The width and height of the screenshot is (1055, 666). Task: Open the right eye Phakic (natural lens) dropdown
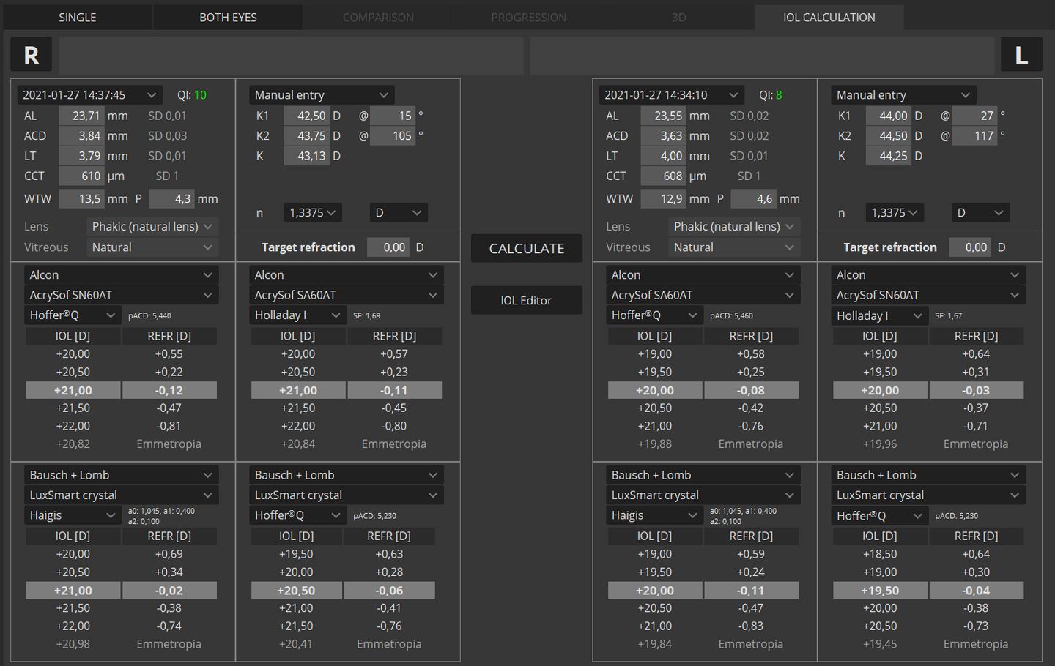(x=152, y=227)
